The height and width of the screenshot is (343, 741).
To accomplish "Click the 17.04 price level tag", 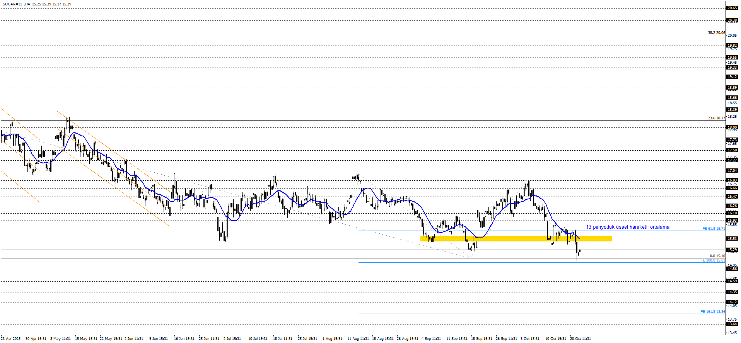I will click(x=732, y=170).
